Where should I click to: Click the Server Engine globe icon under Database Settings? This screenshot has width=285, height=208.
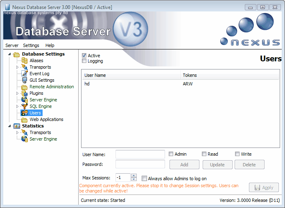pyautogui.click(x=25, y=100)
